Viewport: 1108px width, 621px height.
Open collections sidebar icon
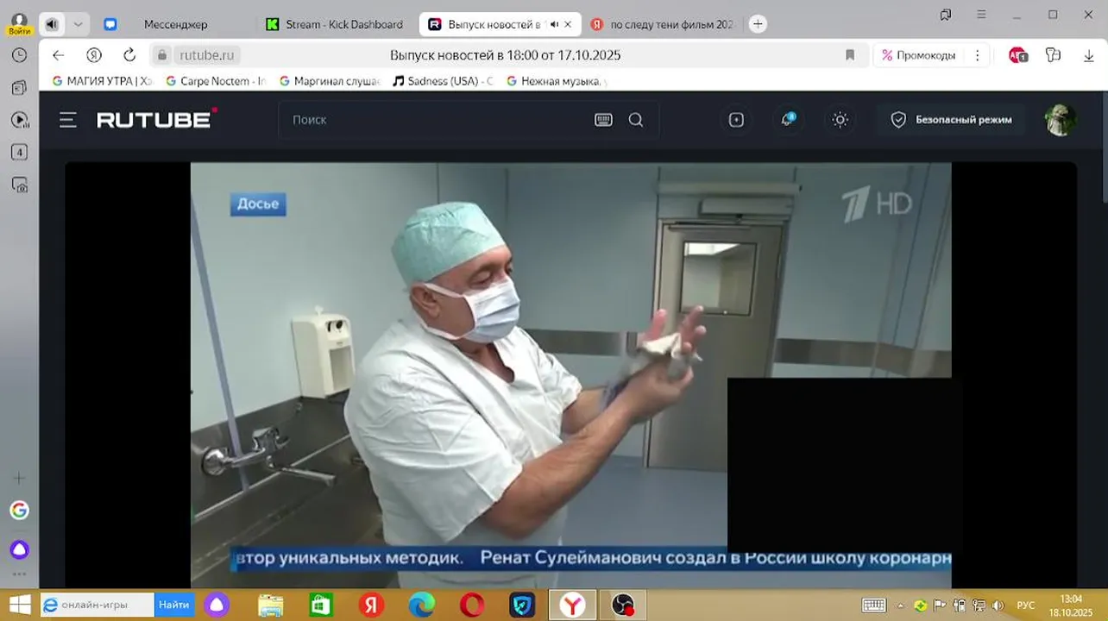click(x=19, y=87)
